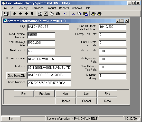Click the down arrow toolbar icon
The width and height of the screenshot is (142, 122).
tap(32, 14)
